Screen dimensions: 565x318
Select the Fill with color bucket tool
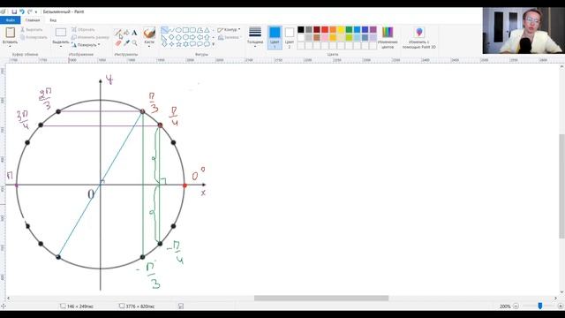(126, 32)
